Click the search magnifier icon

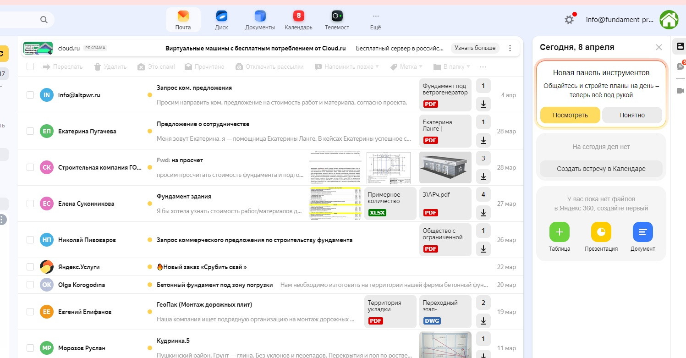[x=44, y=19]
